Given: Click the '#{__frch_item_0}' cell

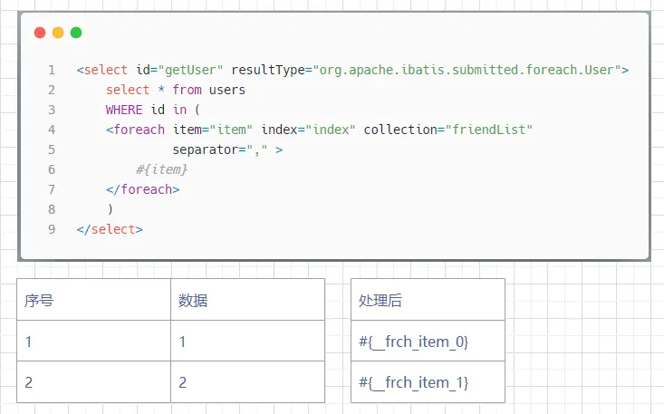Looking at the screenshot, I should (428, 341).
